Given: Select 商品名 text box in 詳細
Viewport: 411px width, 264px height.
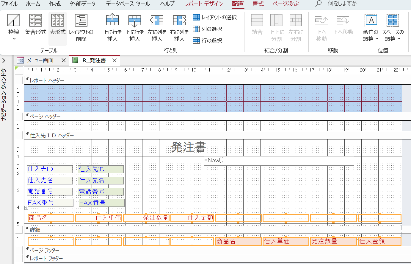Looking at the screenshot, I should [238, 241].
